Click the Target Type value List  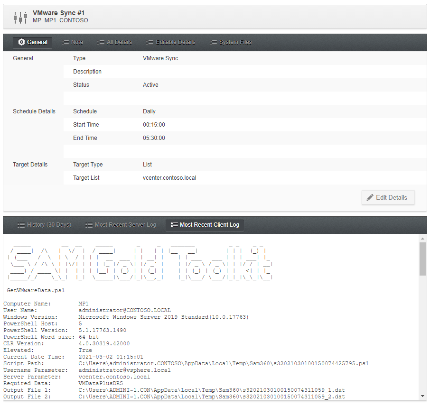point(147,165)
